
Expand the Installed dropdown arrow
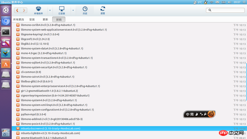pos(73,11)
